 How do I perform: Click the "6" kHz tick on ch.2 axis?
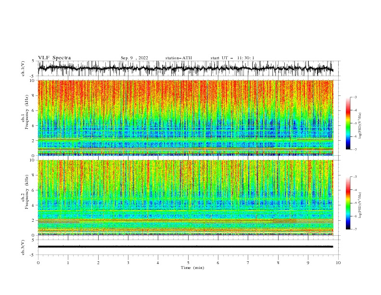tap(34, 190)
